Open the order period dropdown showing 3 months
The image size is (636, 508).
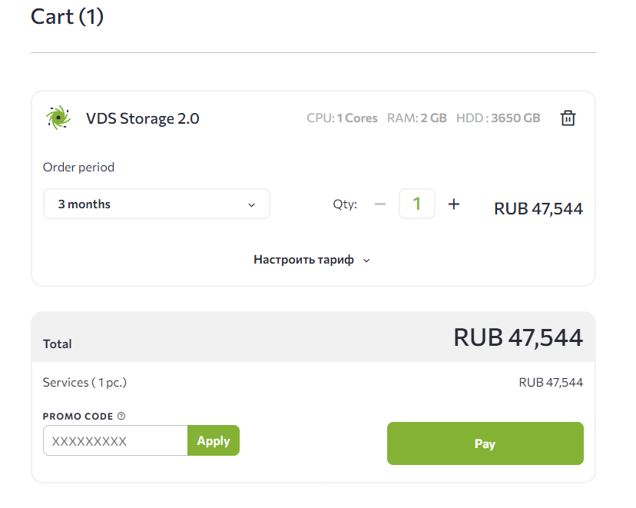click(x=156, y=204)
